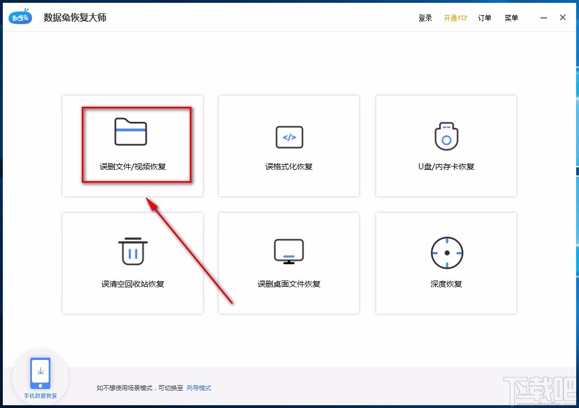Minimize the recovery app window
Viewport: 579px width, 408px height.
pos(544,18)
